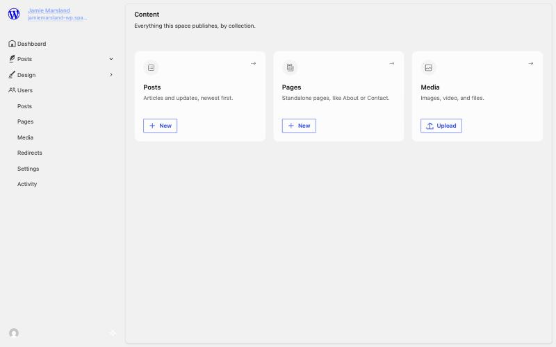View Activity in the sidebar

click(27, 184)
